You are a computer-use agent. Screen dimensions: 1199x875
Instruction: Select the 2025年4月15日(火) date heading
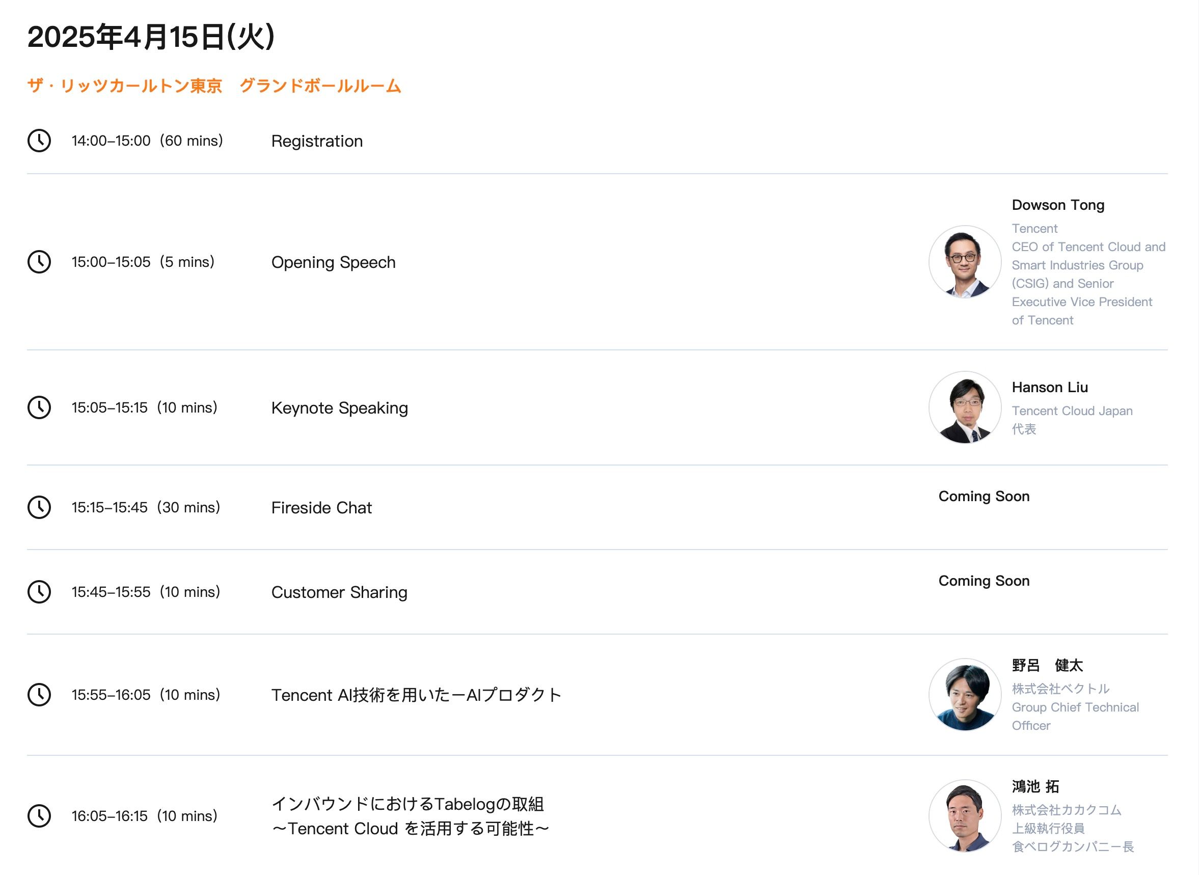(151, 37)
